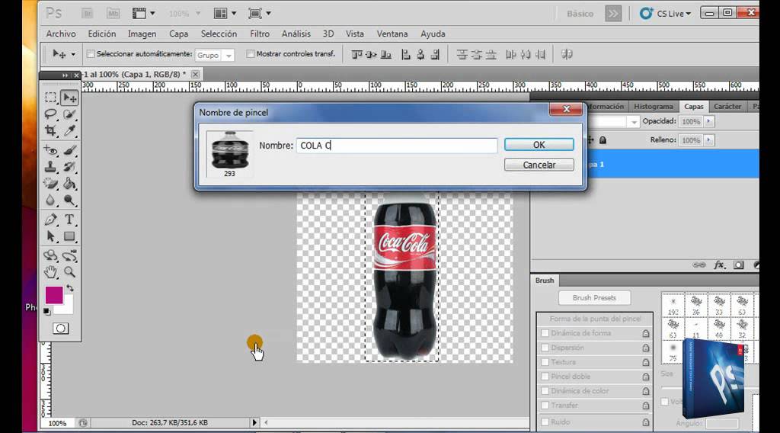
Task: Select the Hand tool
Action: [x=50, y=271]
